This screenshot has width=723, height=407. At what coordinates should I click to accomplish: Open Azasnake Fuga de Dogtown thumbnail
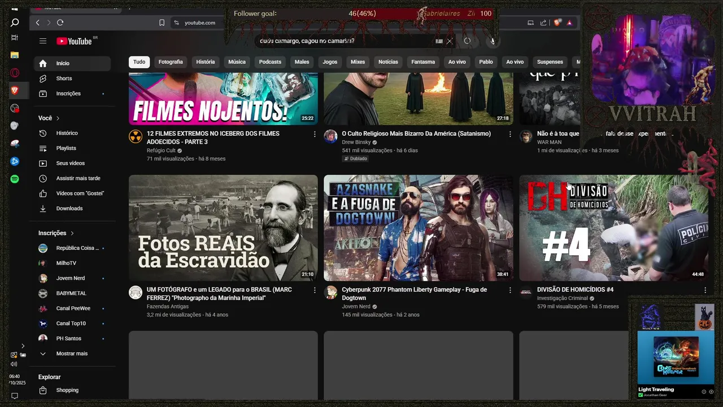click(419, 228)
